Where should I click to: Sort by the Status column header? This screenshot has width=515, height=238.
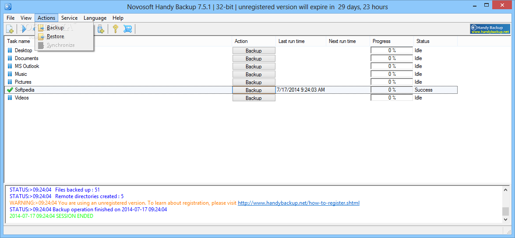tap(435, 41)
